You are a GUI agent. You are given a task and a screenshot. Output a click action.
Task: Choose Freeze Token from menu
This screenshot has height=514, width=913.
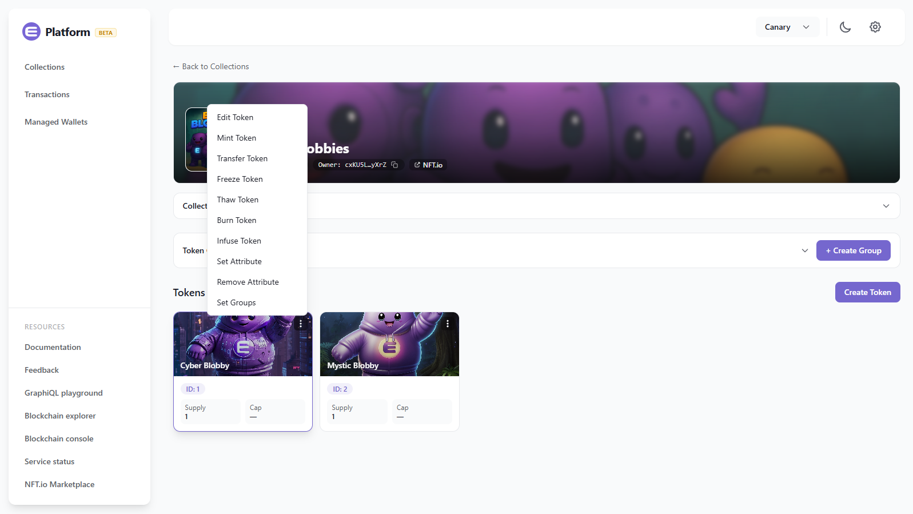point(257,179)
